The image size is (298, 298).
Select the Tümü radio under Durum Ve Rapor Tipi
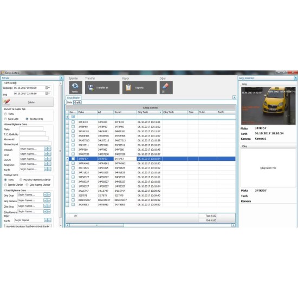5,114
